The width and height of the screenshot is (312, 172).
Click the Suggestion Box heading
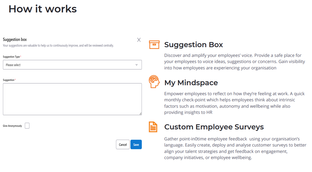tap(193, 45)
